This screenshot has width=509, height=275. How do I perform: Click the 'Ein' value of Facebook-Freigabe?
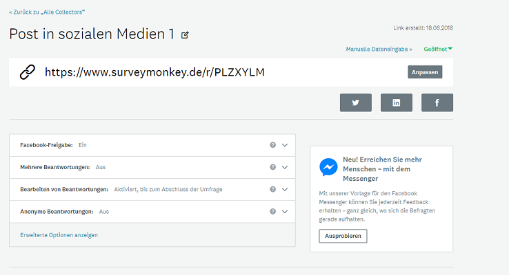(83, 145)
